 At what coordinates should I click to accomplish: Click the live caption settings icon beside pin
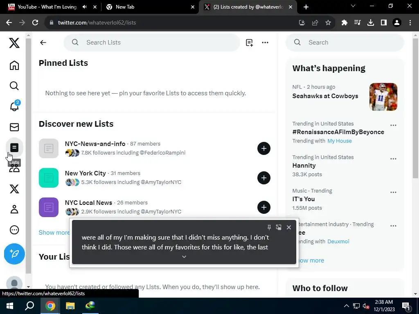coord(279,227)
